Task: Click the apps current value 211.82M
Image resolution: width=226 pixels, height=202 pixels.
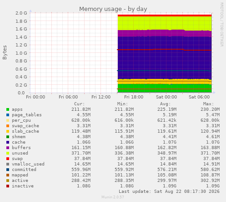Action: [x=81, y=109]
